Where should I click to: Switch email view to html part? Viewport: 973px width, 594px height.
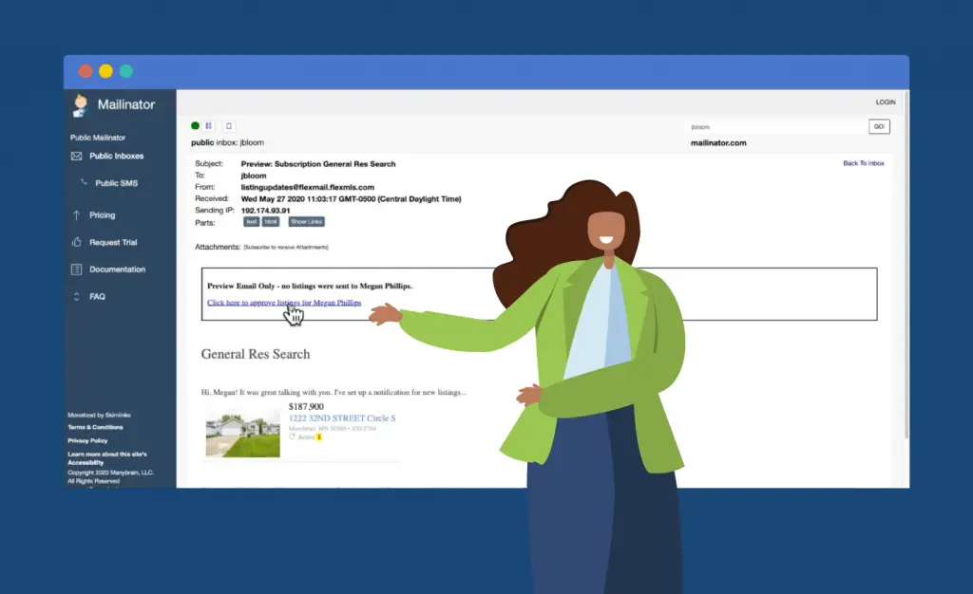271,221
